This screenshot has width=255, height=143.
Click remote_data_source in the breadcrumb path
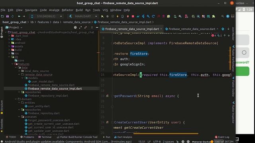(77, 22)
